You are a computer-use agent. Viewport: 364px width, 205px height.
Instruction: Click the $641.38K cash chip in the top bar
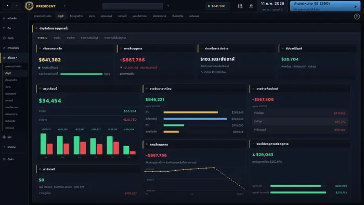click(x=217, y=6)
